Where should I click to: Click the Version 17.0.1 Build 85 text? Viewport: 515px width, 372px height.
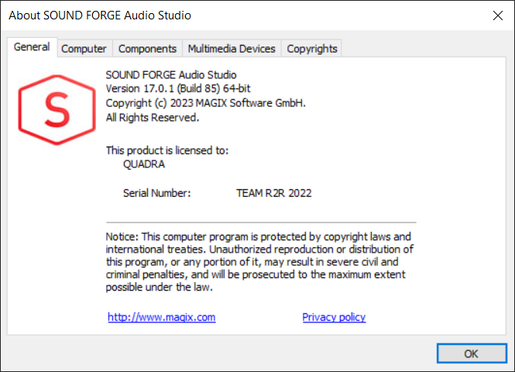pos(177,88)
